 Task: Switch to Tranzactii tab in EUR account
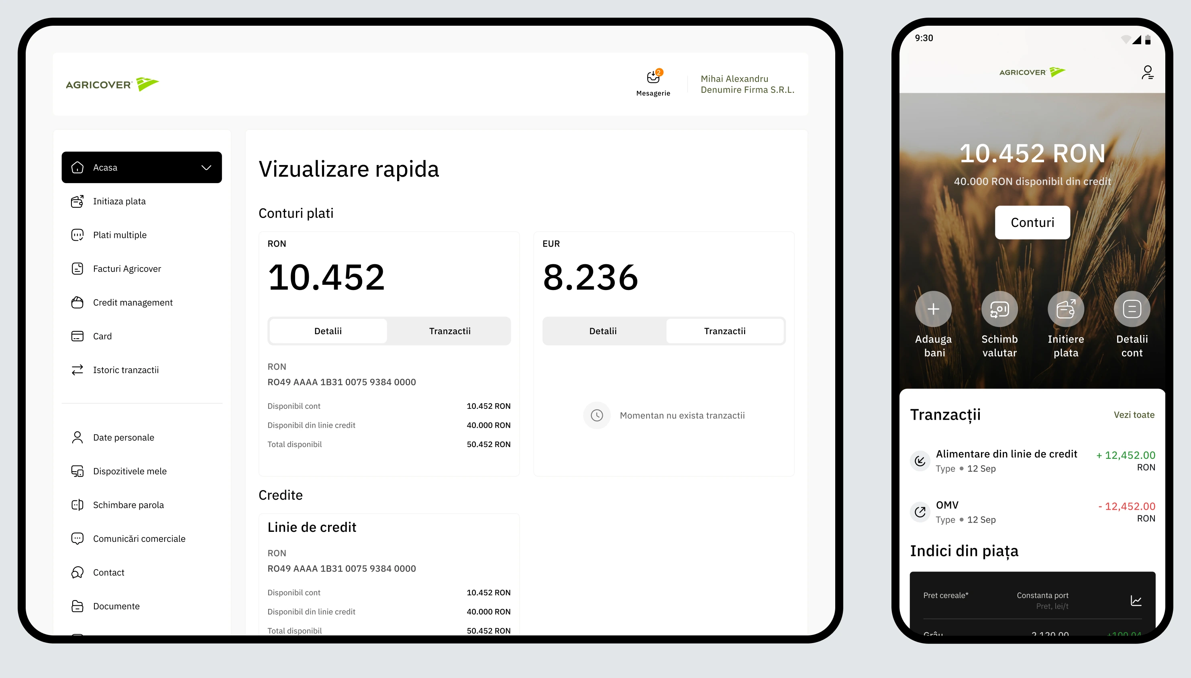tap(725, 331)
